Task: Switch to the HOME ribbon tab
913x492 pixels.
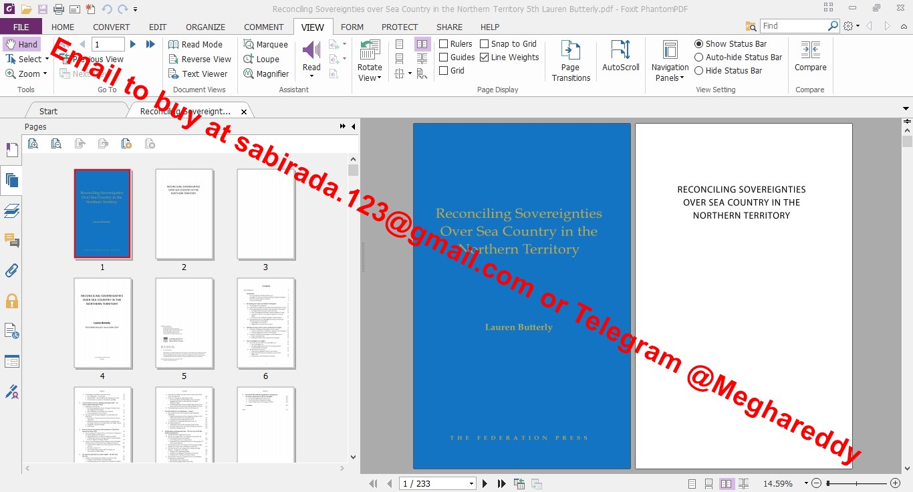Action: pyautogui.click(x=63, y=27)
